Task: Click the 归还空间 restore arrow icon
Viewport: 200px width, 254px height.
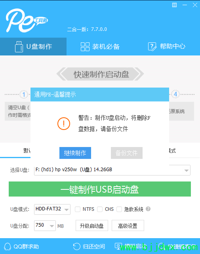Action: pyautogui.click(x=76, y=246)
